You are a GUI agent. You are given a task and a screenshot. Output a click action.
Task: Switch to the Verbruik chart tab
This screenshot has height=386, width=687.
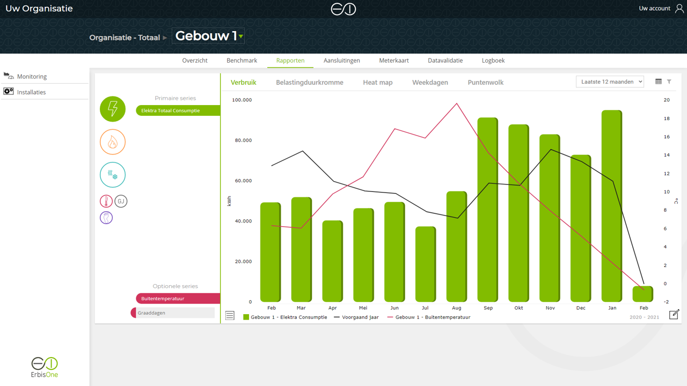click(244, 83)
